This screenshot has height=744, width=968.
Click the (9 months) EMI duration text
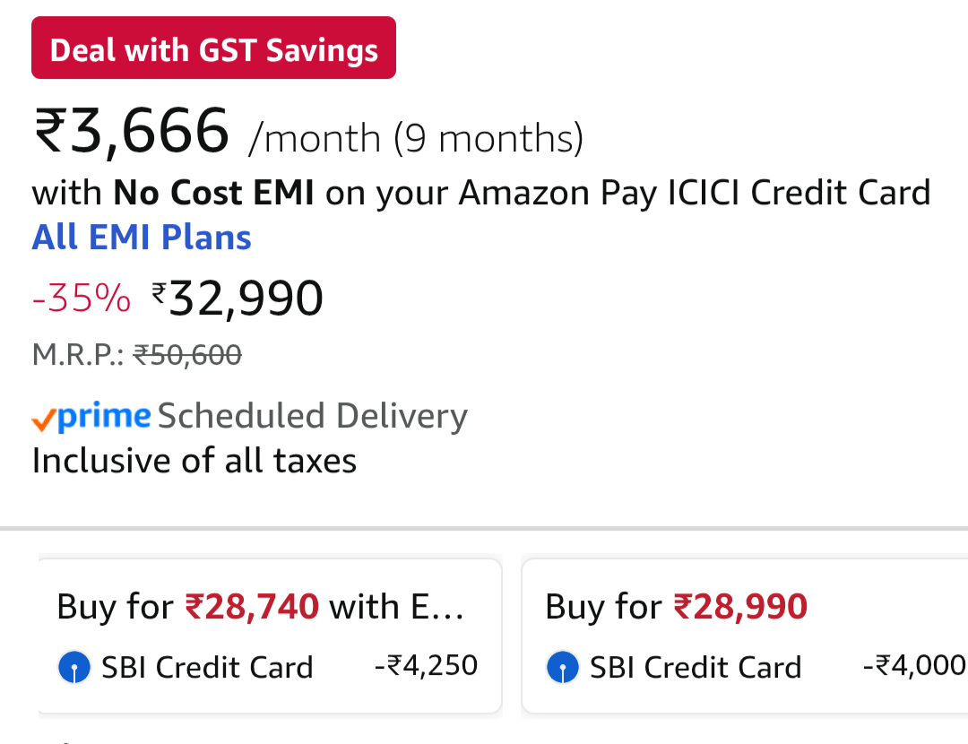tap(488, 139)
